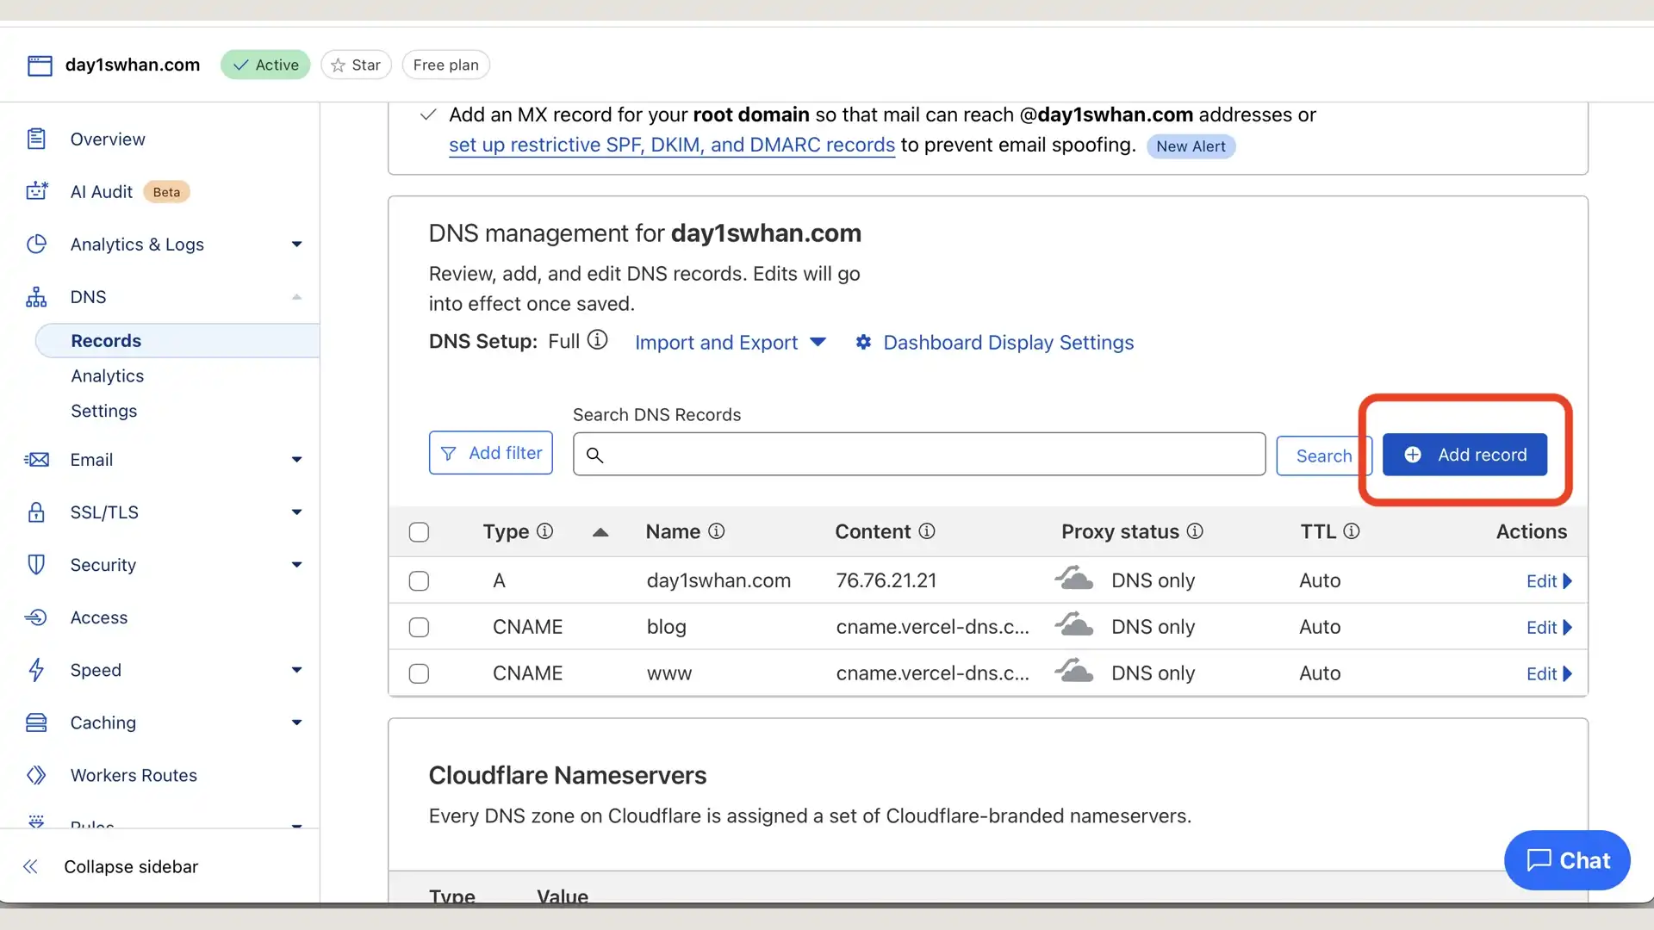Collapse the DNS section arrow
The image size is (1654, 930).
coord(296,297)
